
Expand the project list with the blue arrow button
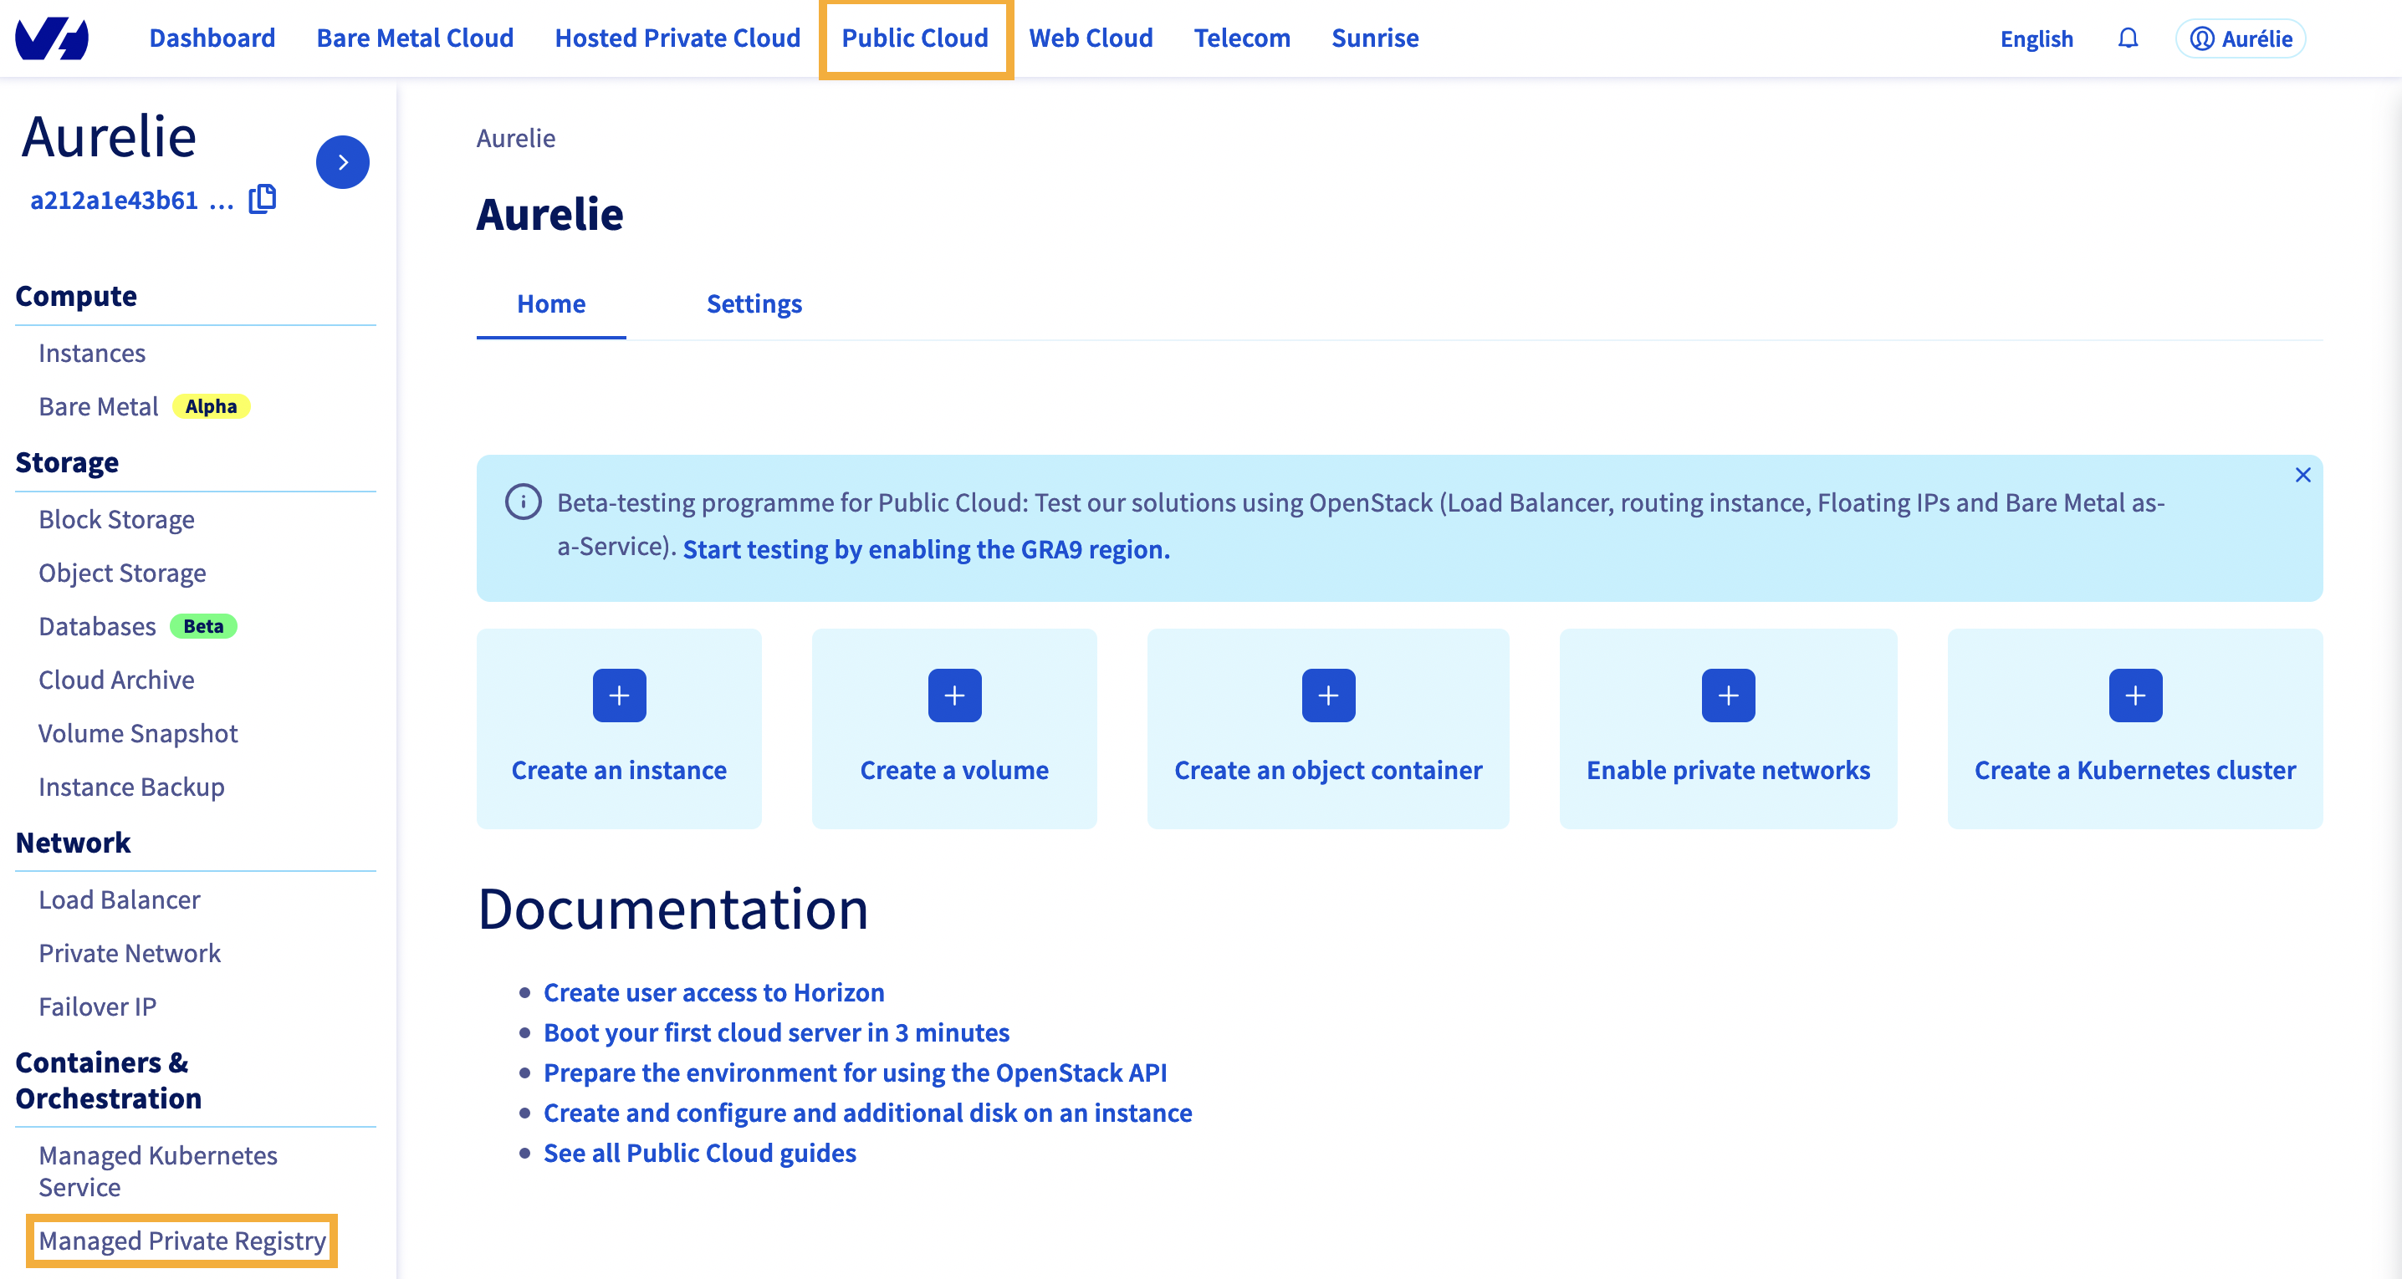(x=342, y=162)
